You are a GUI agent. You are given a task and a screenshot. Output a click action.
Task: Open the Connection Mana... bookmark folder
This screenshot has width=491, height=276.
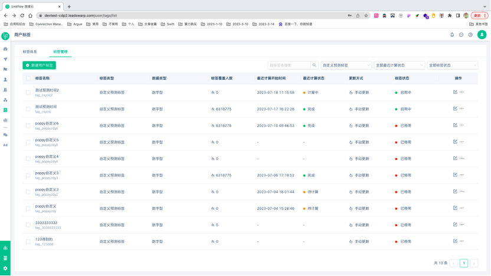pyautogui.click(x=46, y=24)
